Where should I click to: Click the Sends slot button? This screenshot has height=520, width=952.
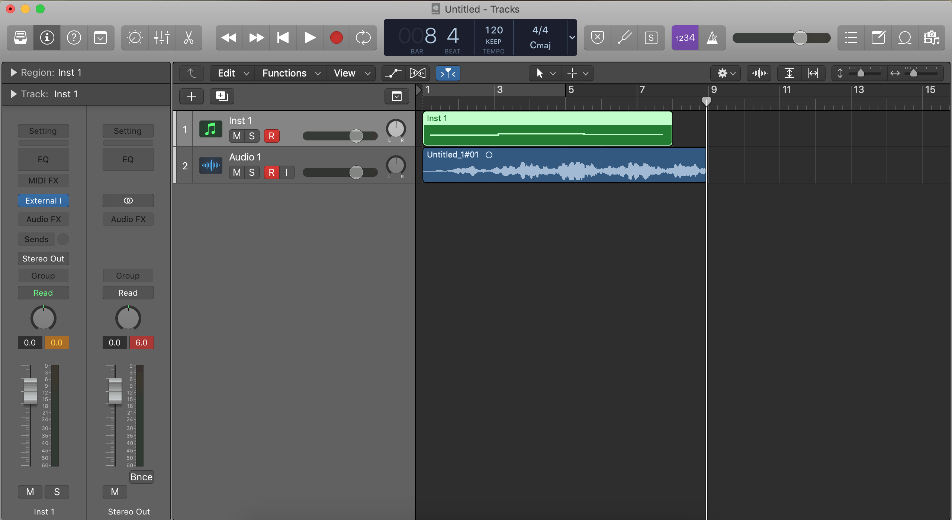click(x=36, y=239)
